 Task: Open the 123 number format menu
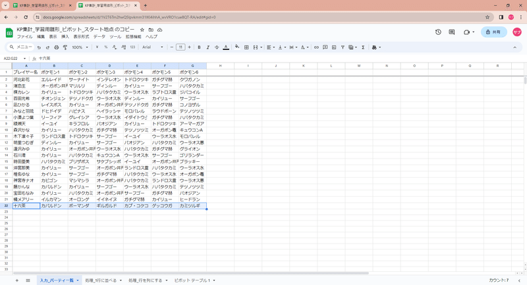tap(132, 47)
